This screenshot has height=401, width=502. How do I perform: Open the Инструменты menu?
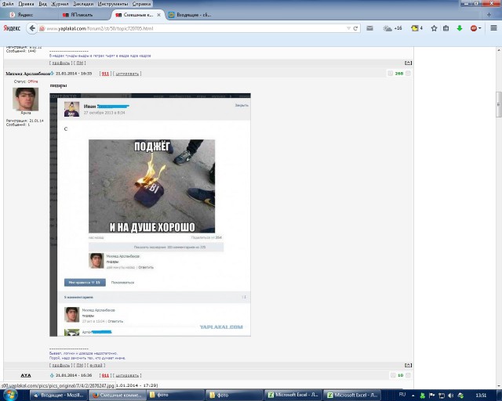pyautogui.click(x=113, y=4)
